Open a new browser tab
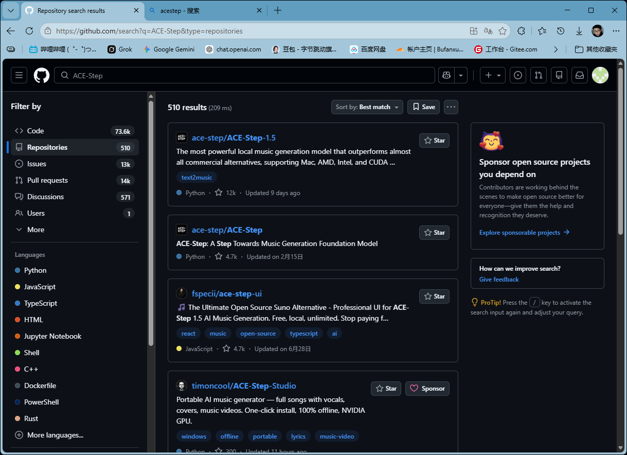The height and width of the screenshot is (455, 627). pos(278,10)
